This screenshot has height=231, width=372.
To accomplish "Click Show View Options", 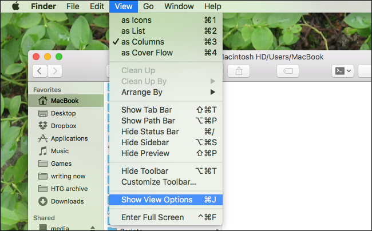I will point(166,200).
